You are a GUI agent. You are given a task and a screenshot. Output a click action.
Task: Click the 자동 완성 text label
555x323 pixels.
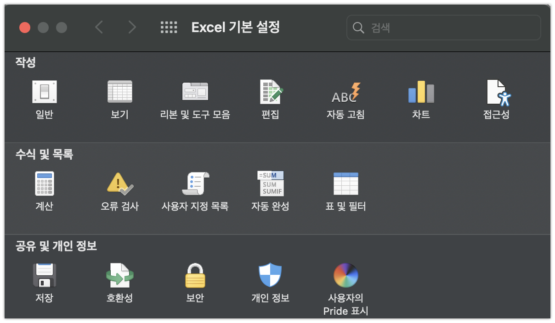270,206
